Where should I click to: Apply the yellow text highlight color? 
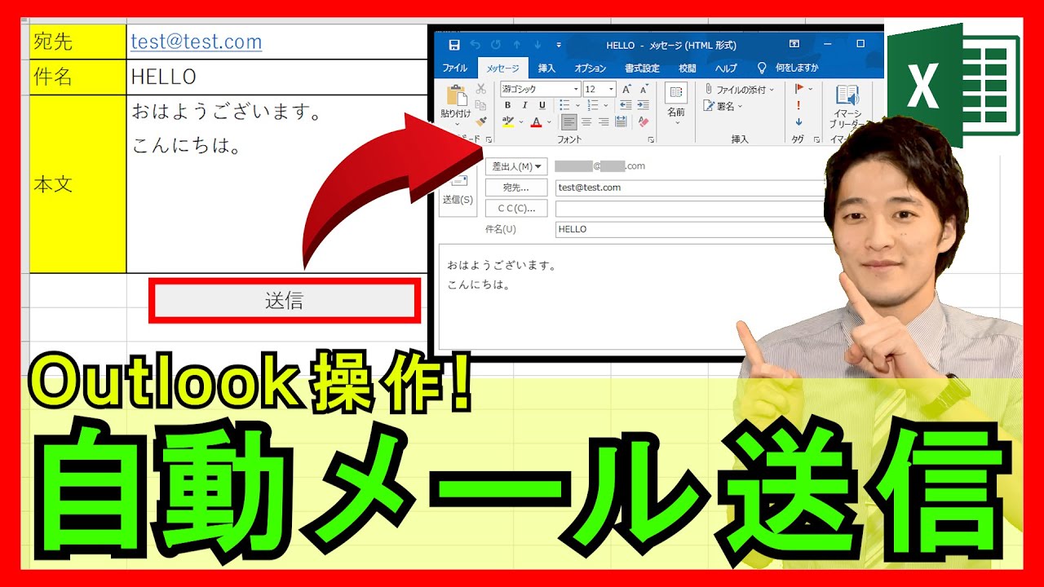pos(508,122)
